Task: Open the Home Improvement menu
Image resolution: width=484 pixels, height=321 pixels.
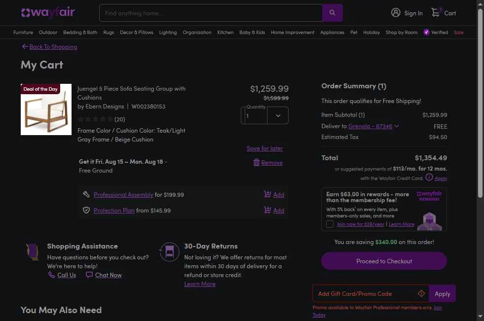Action: (x=293, y=32)
